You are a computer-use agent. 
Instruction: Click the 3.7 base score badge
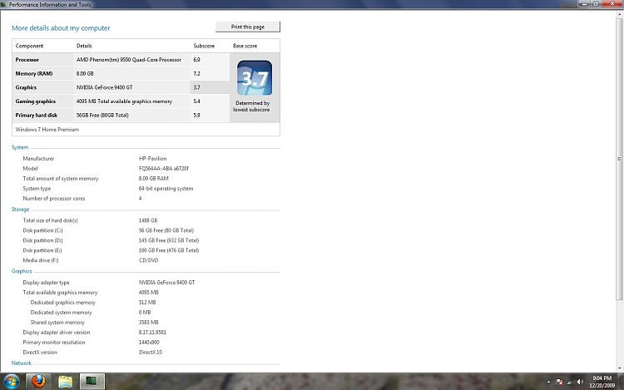255,78
